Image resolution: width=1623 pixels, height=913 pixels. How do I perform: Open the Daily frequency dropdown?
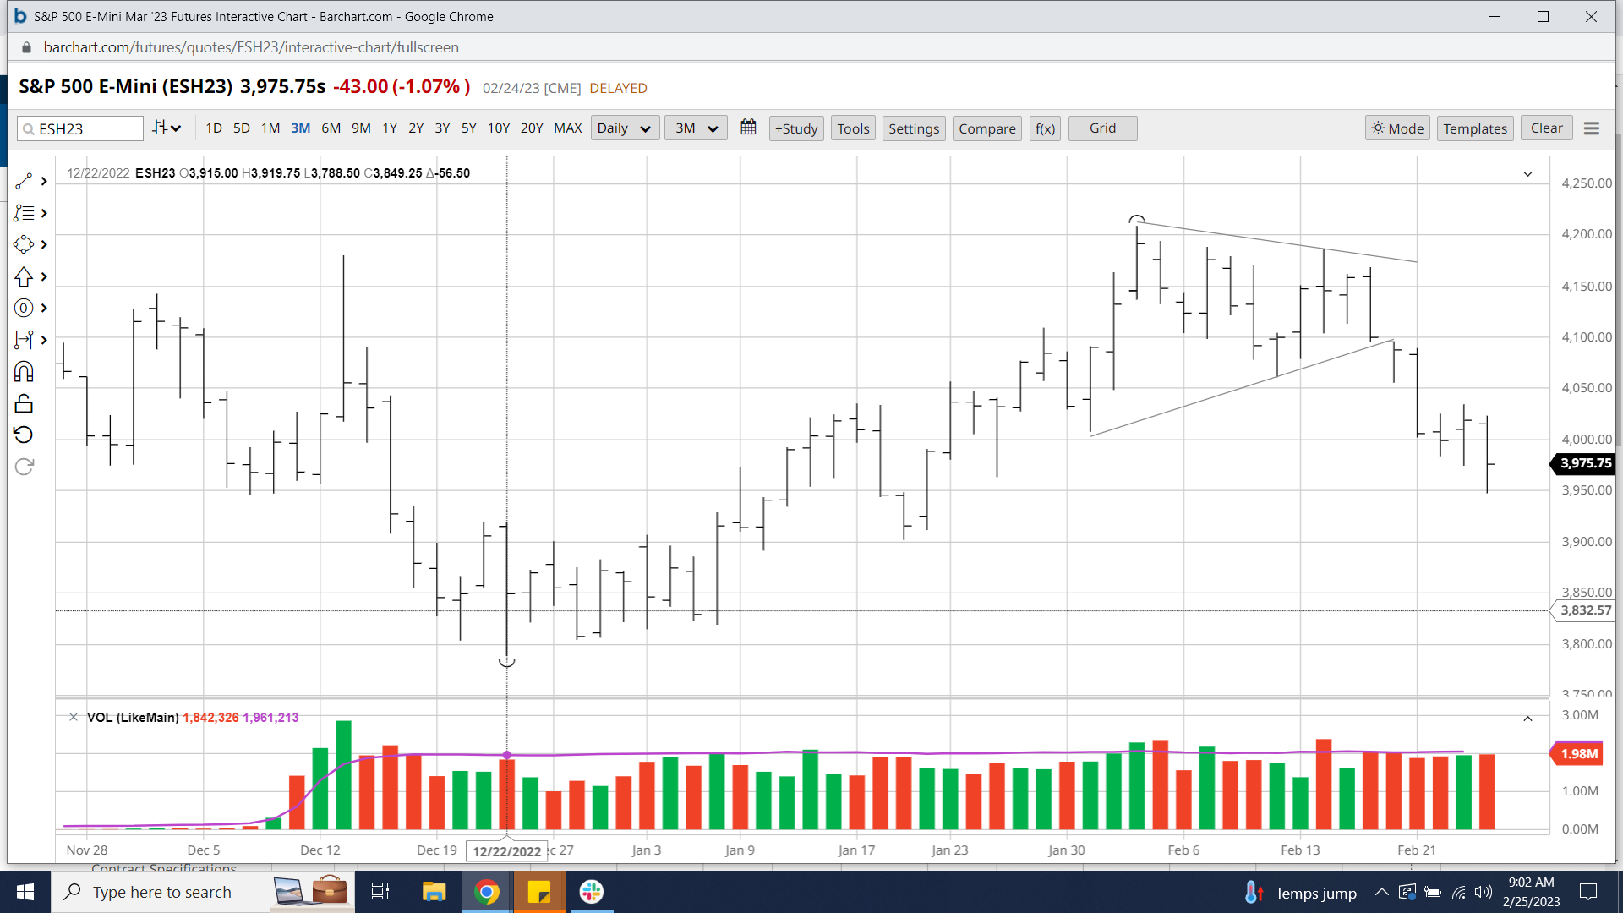[x=624, y=128]
